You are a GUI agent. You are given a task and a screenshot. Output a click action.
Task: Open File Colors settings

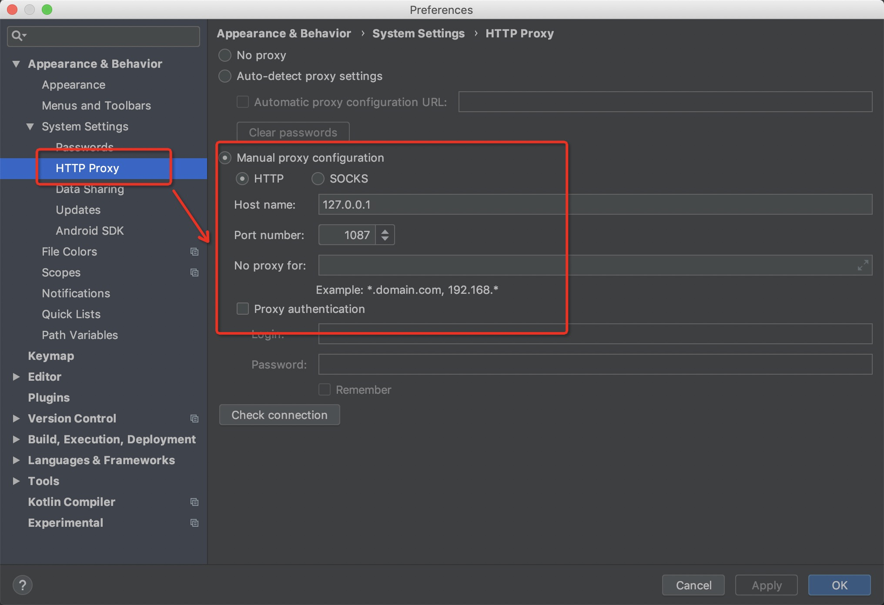tap(69, 252)
